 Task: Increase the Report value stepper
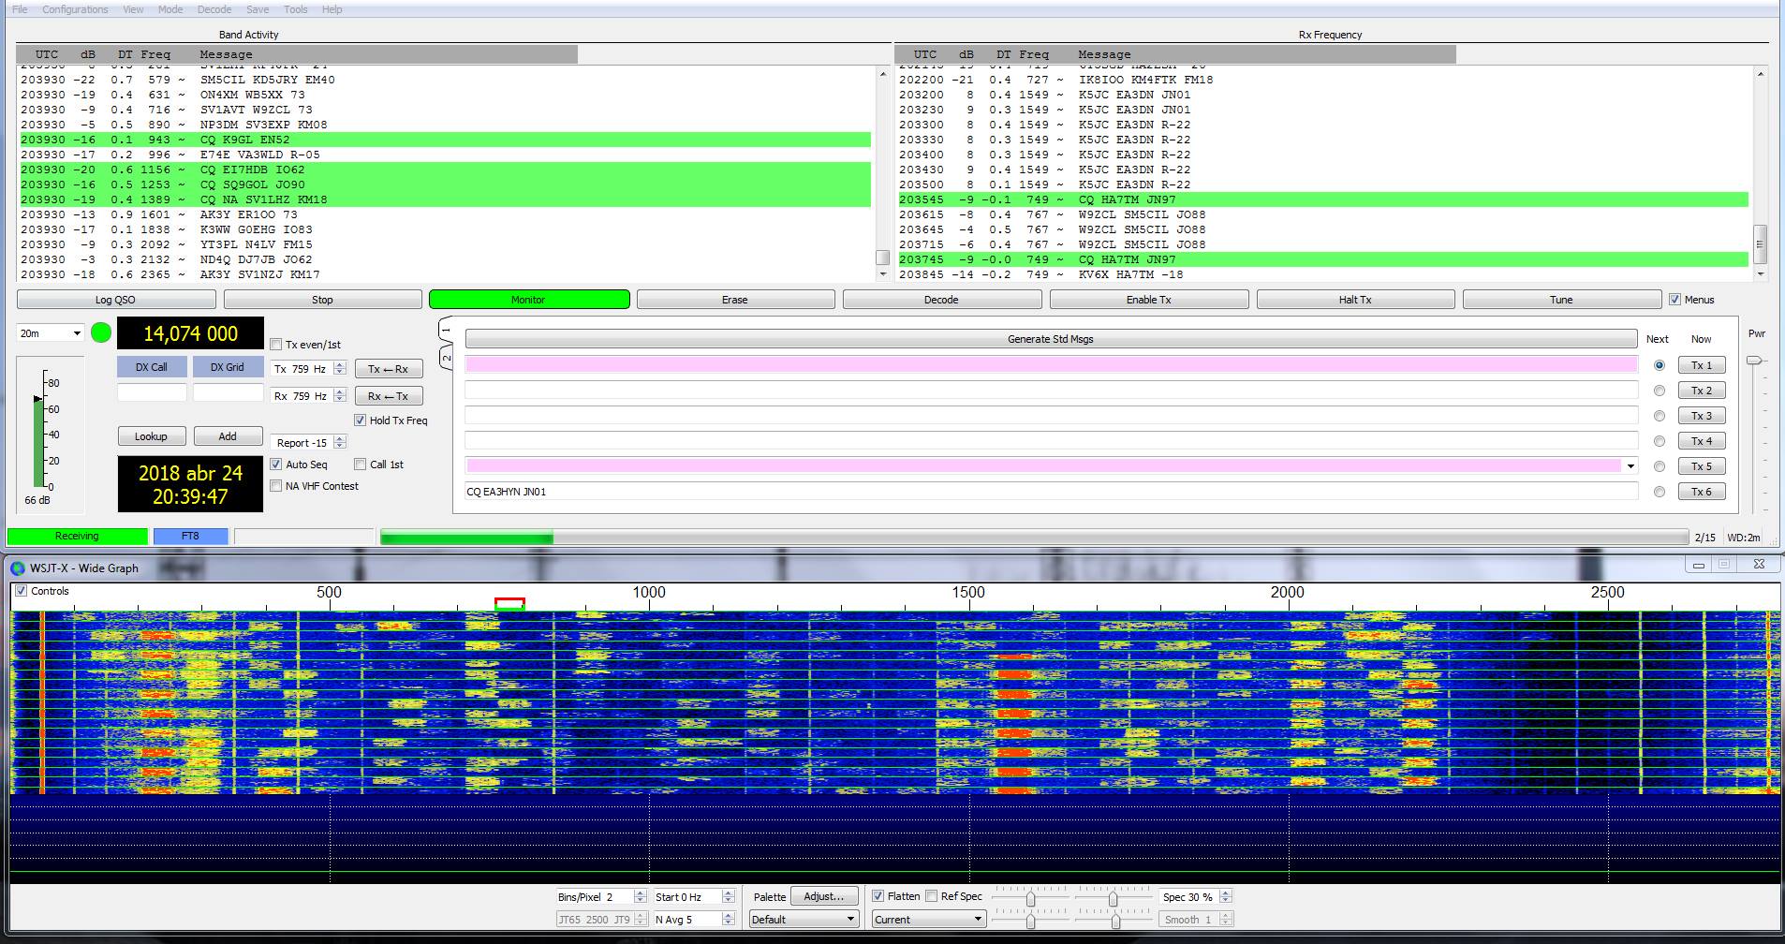pos(340,439)
